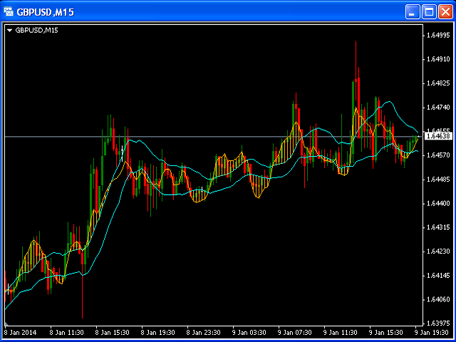Maximize the GBPUSD chart window
This screenshot has width=456, height=342.
coord(429,12)
